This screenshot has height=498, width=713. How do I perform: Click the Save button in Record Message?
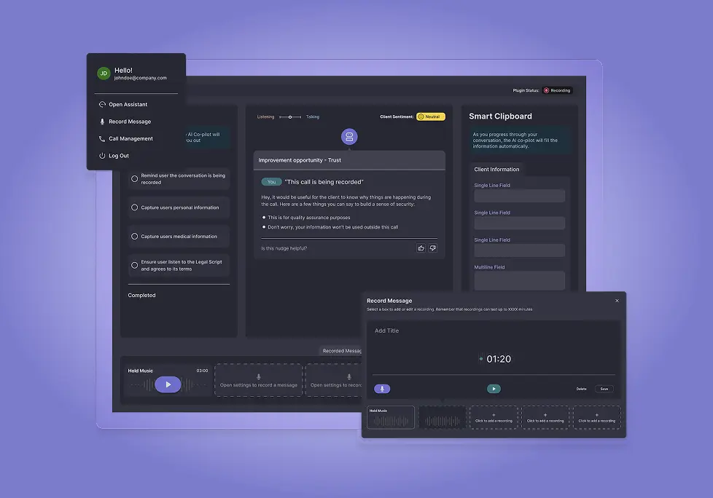[604, 389]
